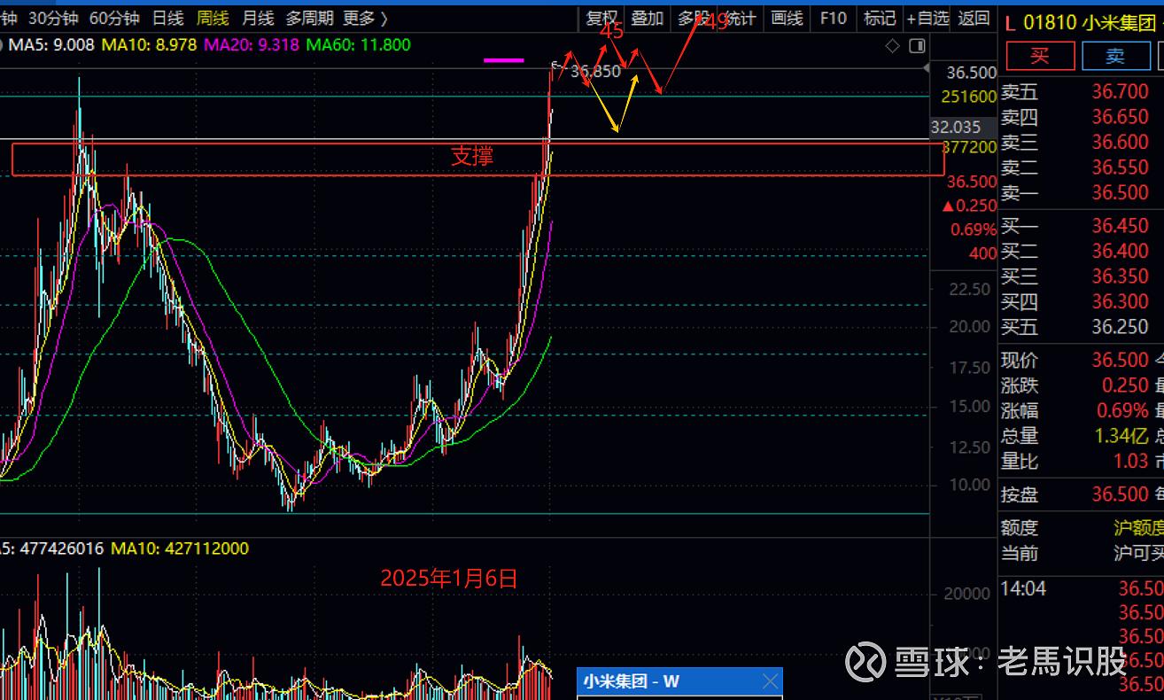Switch to the 30分钟 chart period
The width and height of the screenshot is (1164, 700).
(53, 18)
